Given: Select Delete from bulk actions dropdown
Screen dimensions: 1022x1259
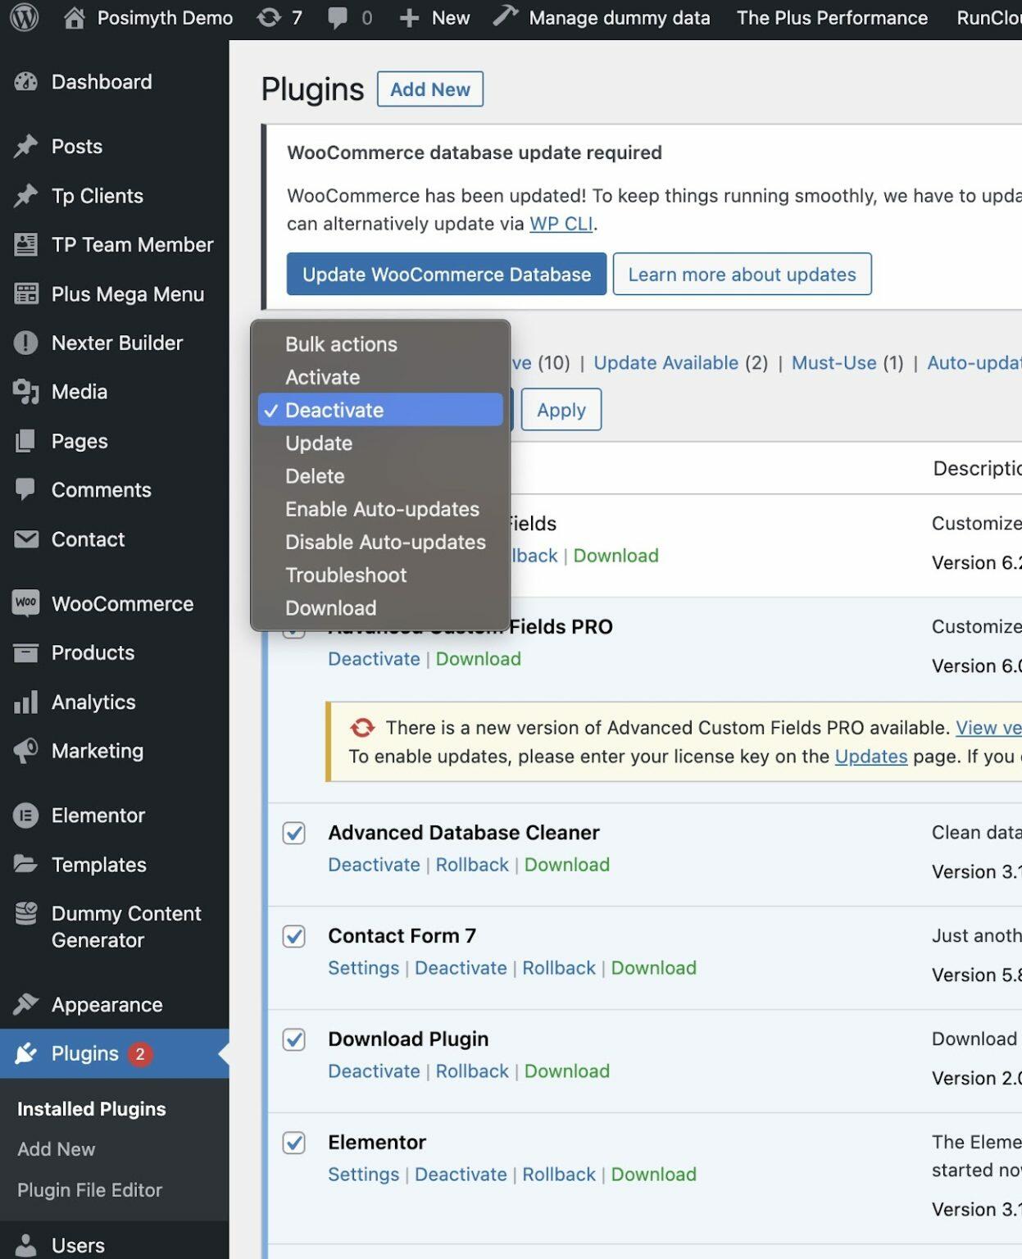Looking at the screenshot, I should [x=315, y=476].
